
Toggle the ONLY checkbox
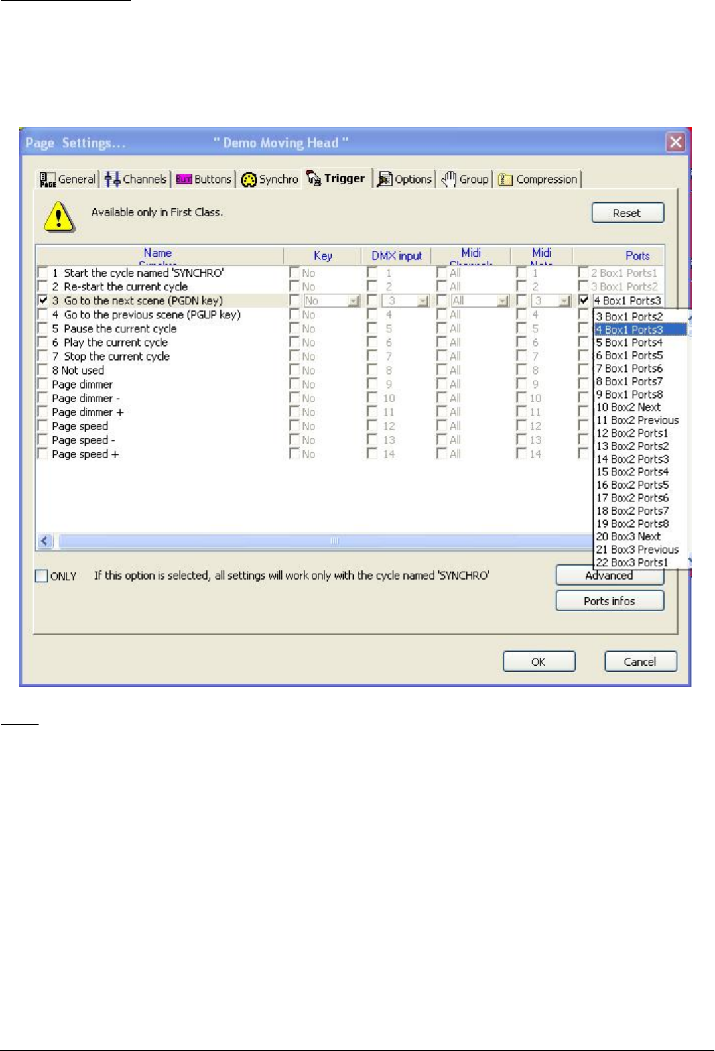tap(42, 576)
